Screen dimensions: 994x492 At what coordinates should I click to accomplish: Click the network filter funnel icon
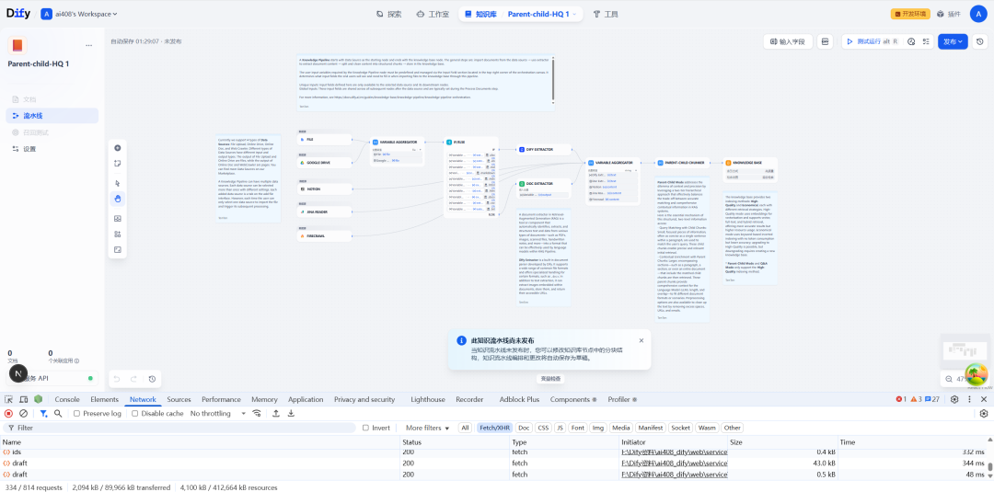[43, 414]
